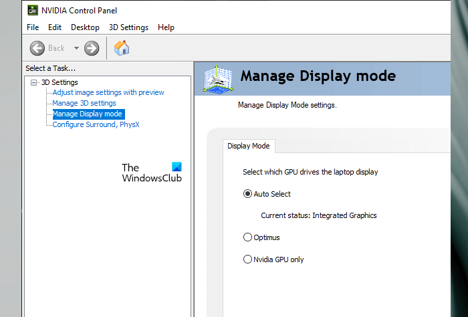Viewport: 468px width, 317px height.
Task: Choose the Optimus radio option
Action: pos(248,237)
